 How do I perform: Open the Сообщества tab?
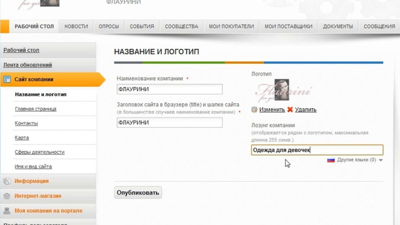pos(181,26)
